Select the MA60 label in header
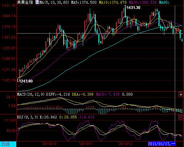Image resolution: width=184 pixels, height=147 pixels. tap(164, 2)
